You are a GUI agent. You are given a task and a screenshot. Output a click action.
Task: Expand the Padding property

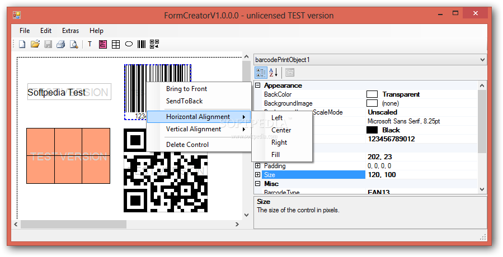pos(257,166)
